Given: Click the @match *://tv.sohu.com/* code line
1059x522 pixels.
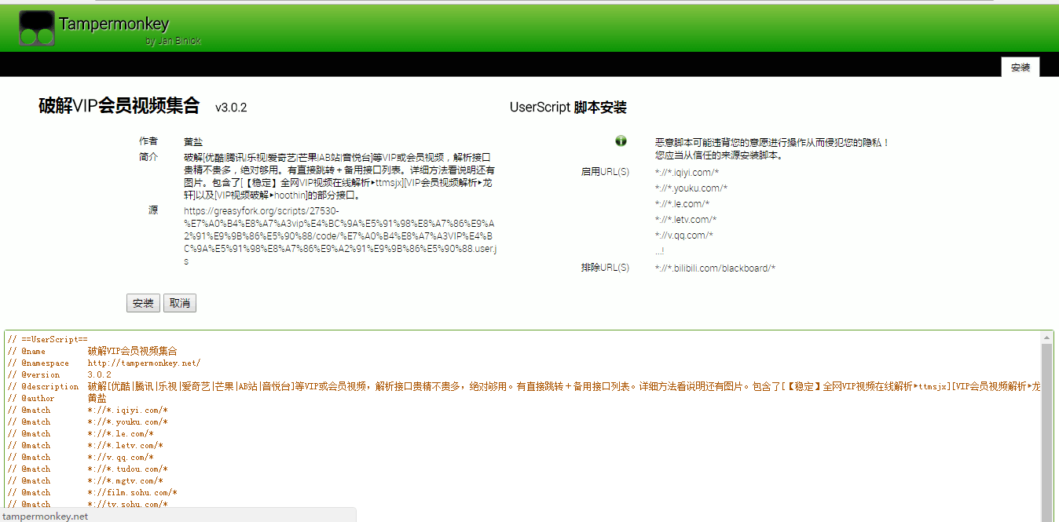Looking at the screenshot, I should pos(88,504).
